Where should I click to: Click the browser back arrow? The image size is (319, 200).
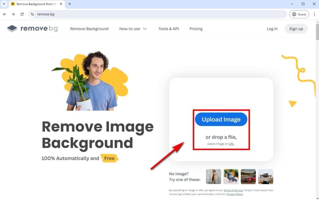point(4,14)
